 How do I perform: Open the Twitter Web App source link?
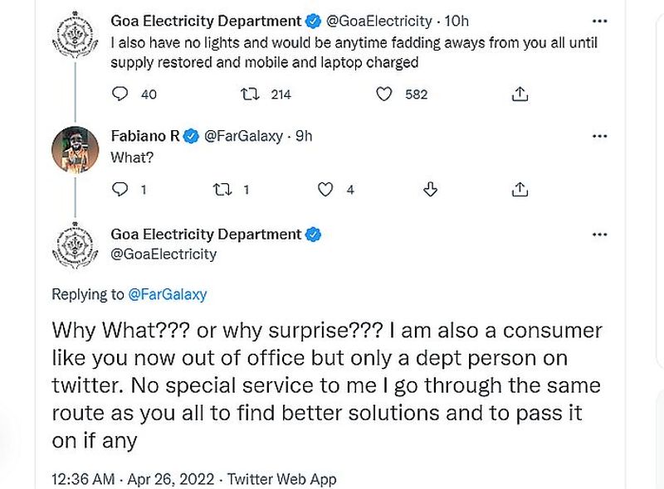click(x=281, y=479)
